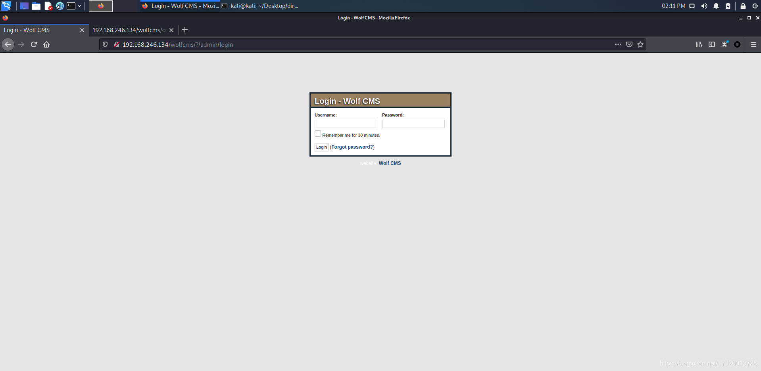Viewport: 761px width, 371px height.
Task: Open the volume control in the panel
Action: pyautogui.click(x=704, y=6)
